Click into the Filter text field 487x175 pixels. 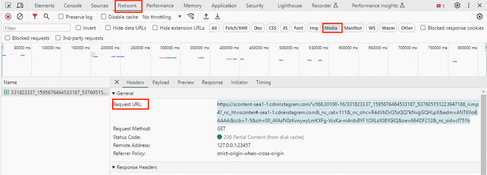tap(37, 28)
